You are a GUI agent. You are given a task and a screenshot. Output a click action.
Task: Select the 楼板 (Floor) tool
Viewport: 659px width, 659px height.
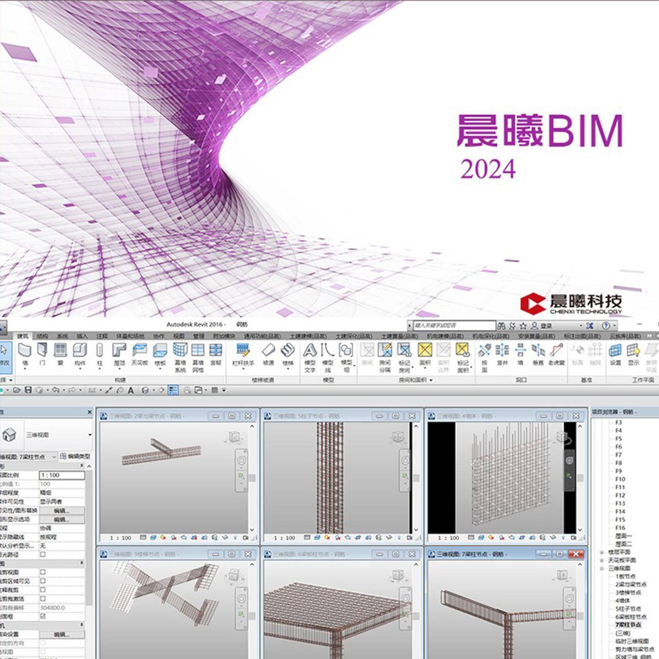[160, 355]
